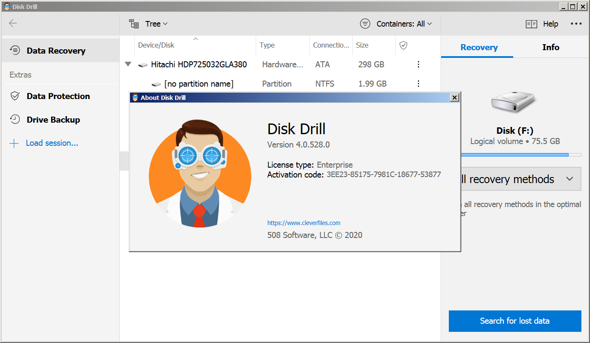Select Data Recovery in sidebar
This screenshot has width=590, height=343.
60,51
